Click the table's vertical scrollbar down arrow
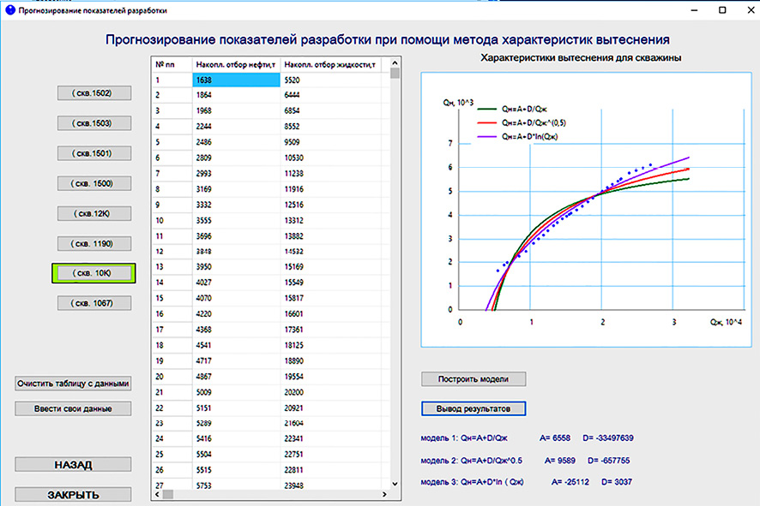 coord(395,483)
